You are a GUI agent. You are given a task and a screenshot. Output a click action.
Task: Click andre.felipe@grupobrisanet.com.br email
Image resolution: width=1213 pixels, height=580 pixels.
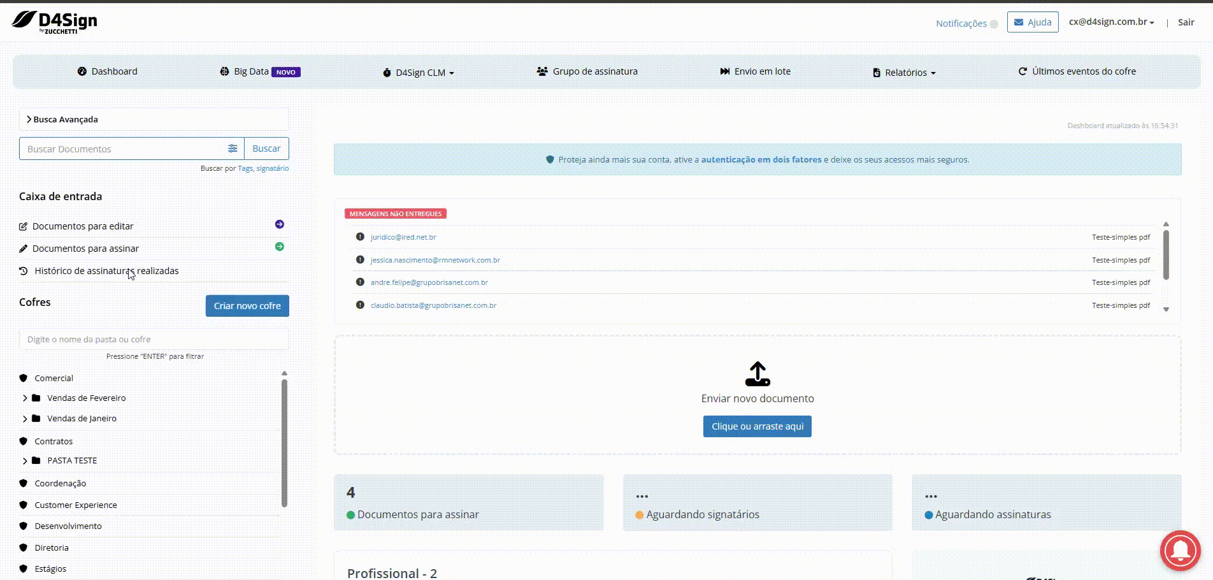[x=429, y=282]
